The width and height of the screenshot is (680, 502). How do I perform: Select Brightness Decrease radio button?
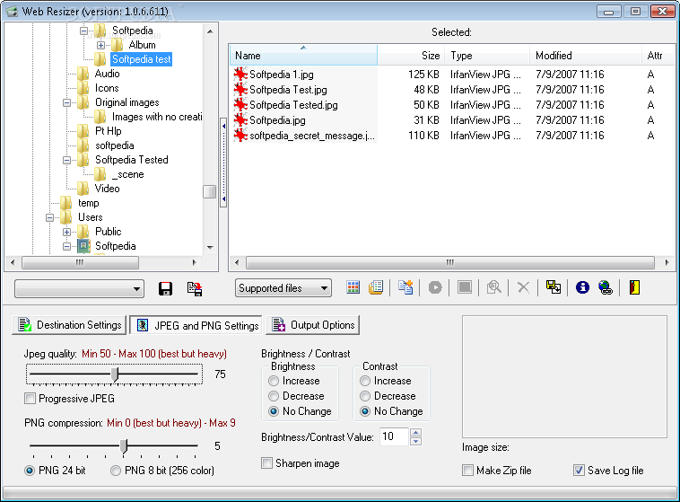274,396
